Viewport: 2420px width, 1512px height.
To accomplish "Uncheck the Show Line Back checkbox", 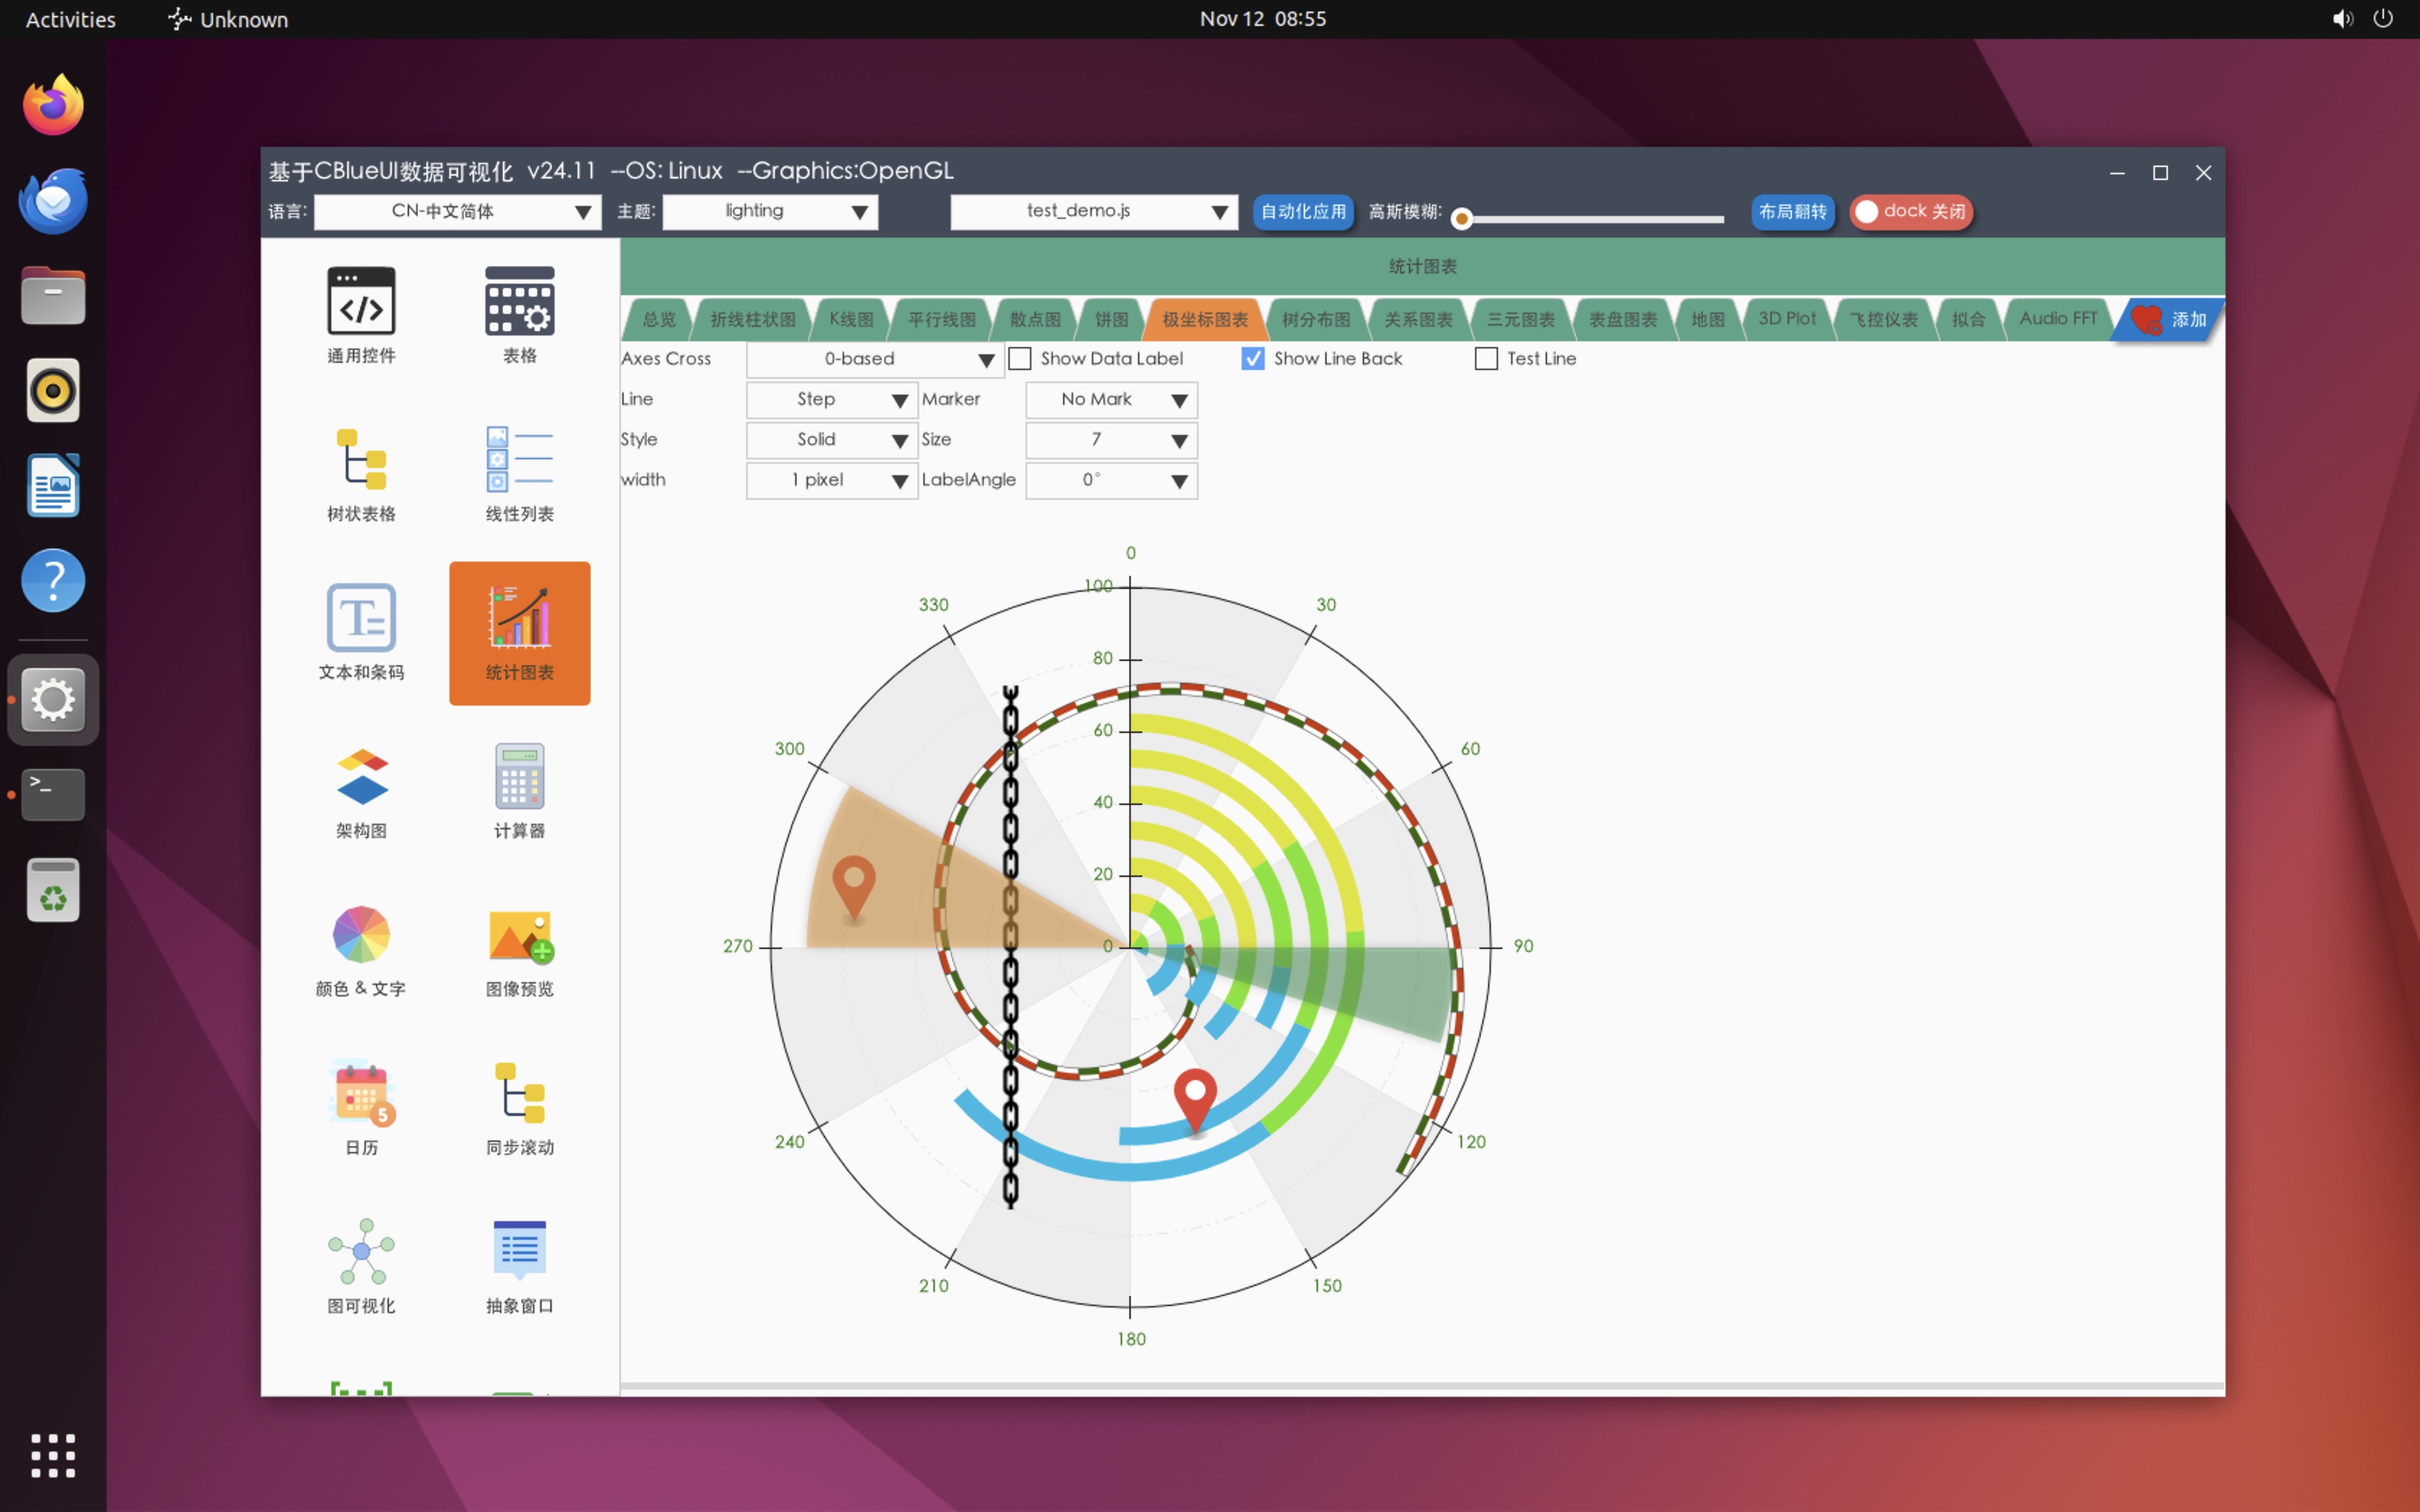I will point(1253,358).
